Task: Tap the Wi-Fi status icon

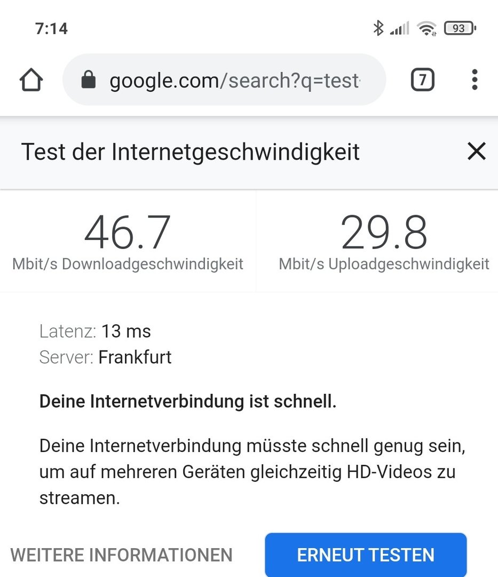Action: click(426, 28)
